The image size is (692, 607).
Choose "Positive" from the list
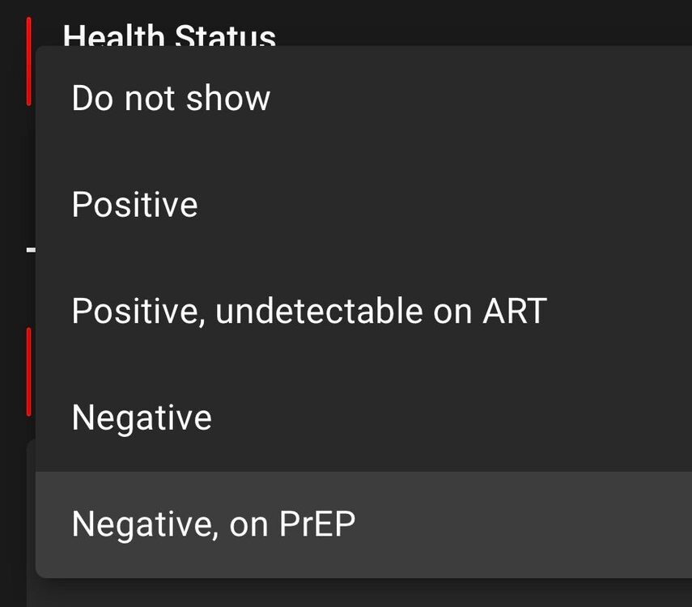[134, 205]
